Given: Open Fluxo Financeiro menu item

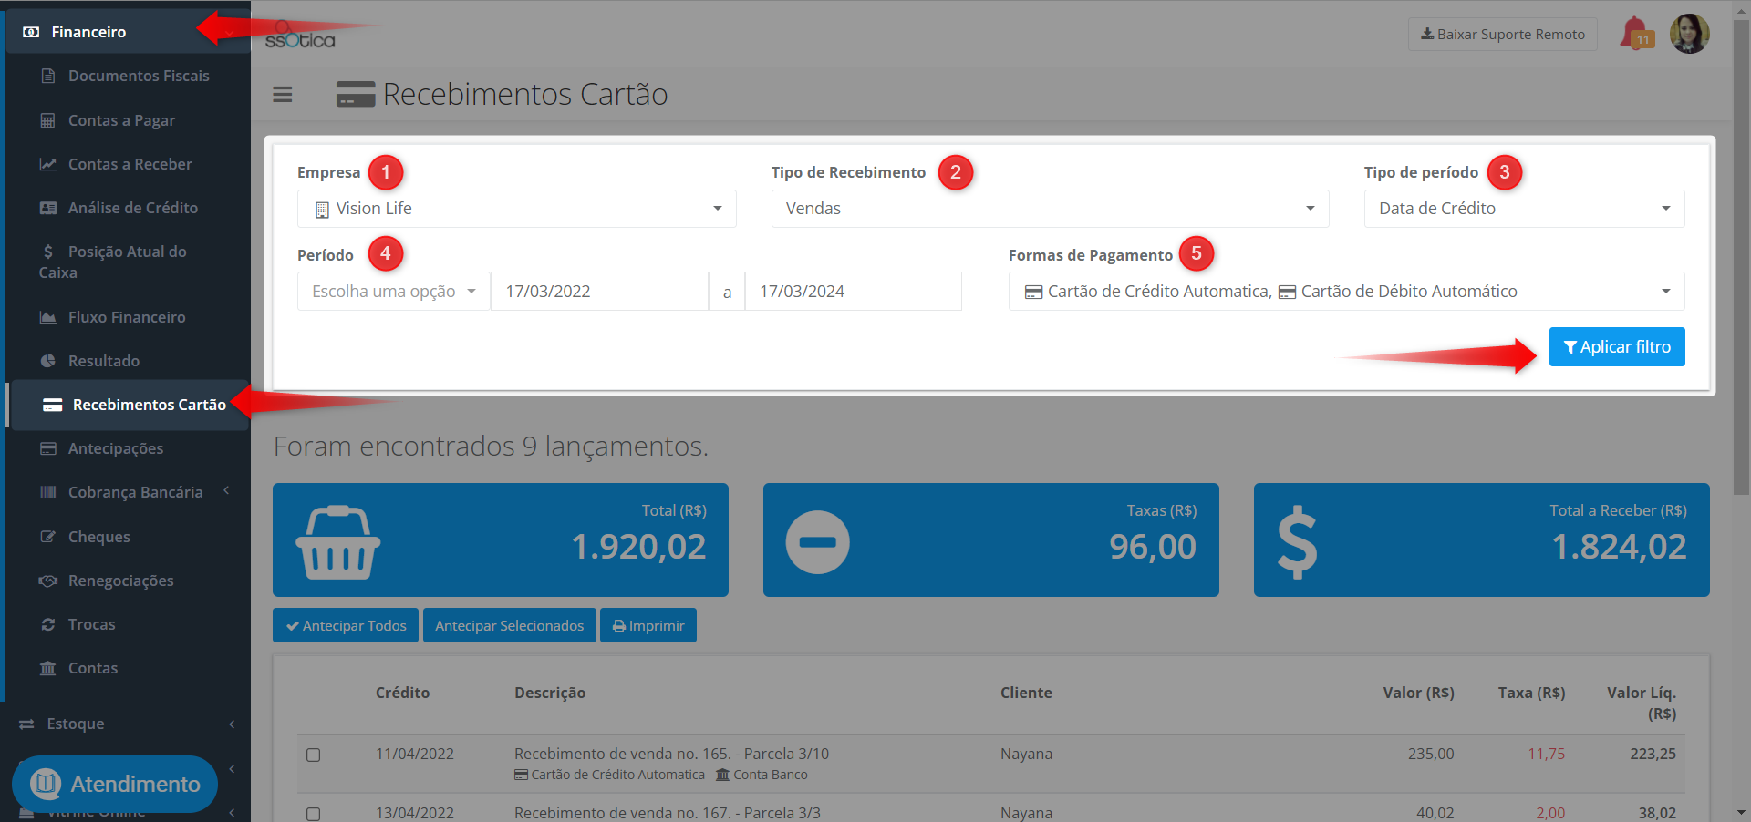Looking at the screenshot, I should [x=128, y=317].
